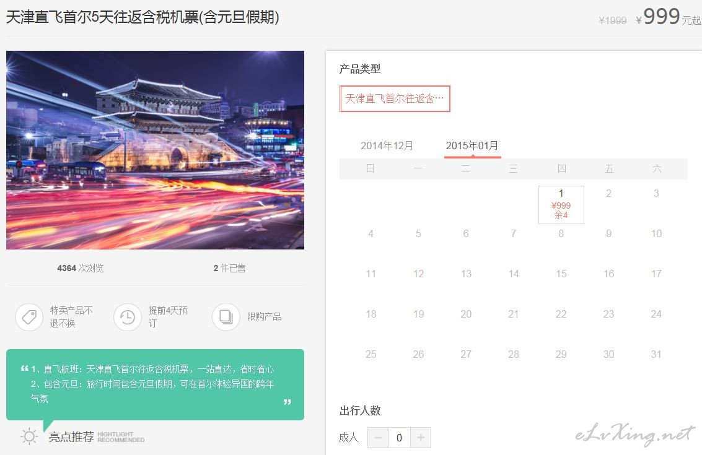This screenshot has height=455, width=702.
Task: Click the 日 weekday column header
Action: coord(371,168)
